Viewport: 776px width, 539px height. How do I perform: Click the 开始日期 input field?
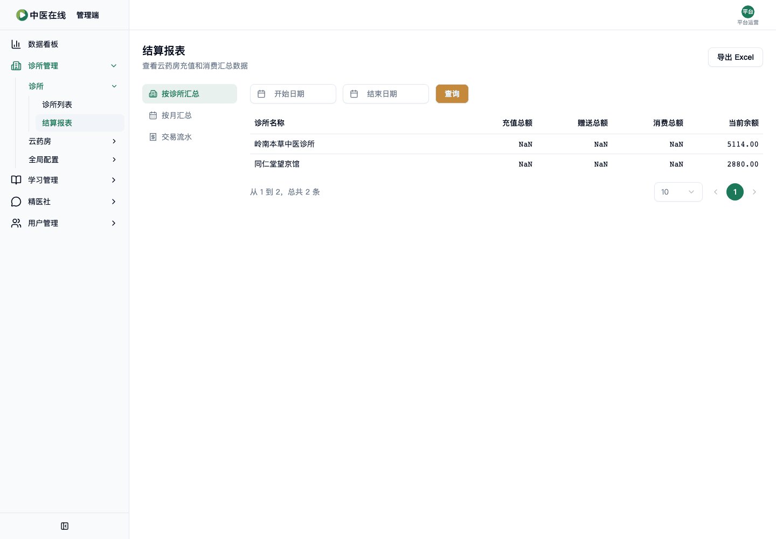click(x=293, y=94)
